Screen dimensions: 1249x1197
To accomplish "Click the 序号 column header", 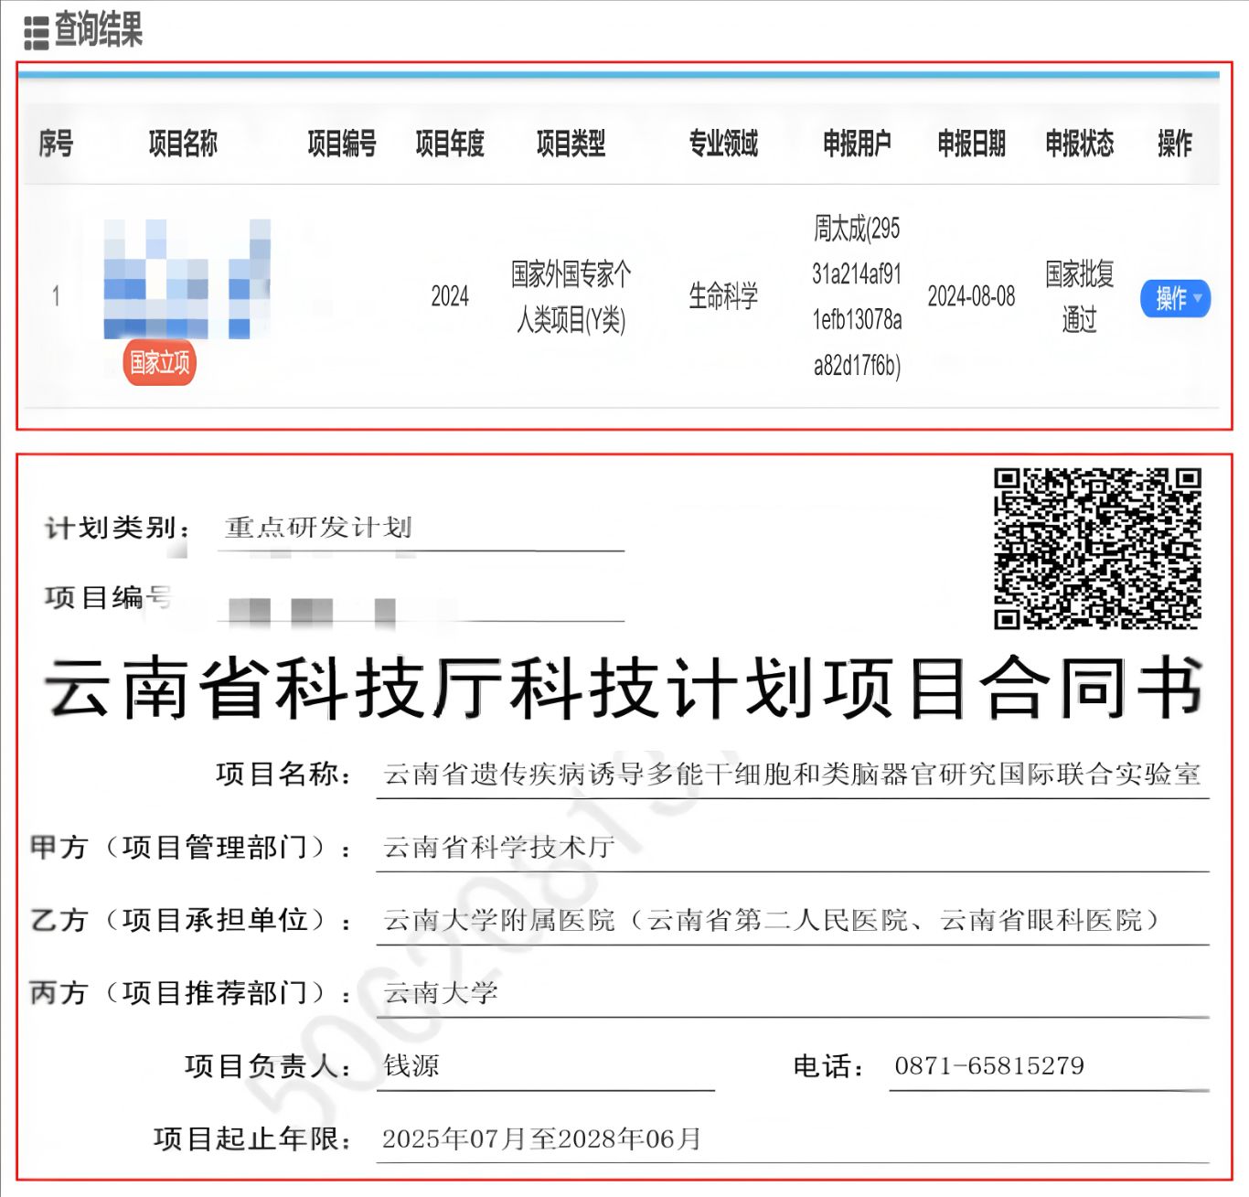I will [56, 144].
